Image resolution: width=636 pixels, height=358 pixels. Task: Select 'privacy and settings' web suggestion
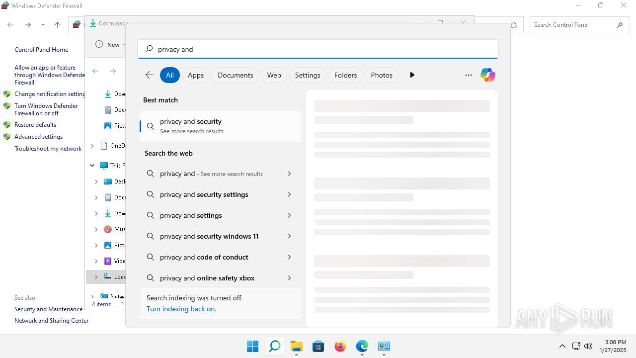[221, 215]
